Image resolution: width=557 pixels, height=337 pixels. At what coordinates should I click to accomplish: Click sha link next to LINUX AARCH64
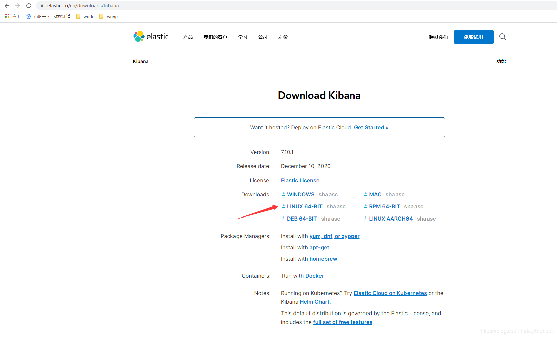[422, 219]
